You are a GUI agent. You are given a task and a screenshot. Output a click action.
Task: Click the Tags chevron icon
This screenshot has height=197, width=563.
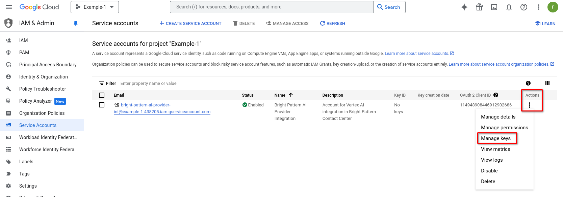pyautogui.click(x=8, y=174)
